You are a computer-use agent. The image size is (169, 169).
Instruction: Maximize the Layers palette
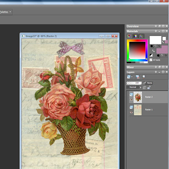[163, 72]
